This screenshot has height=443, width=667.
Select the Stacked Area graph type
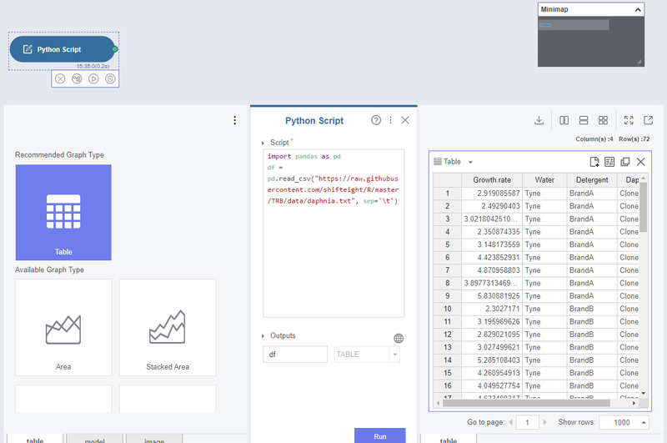click(x=168, y=327)
